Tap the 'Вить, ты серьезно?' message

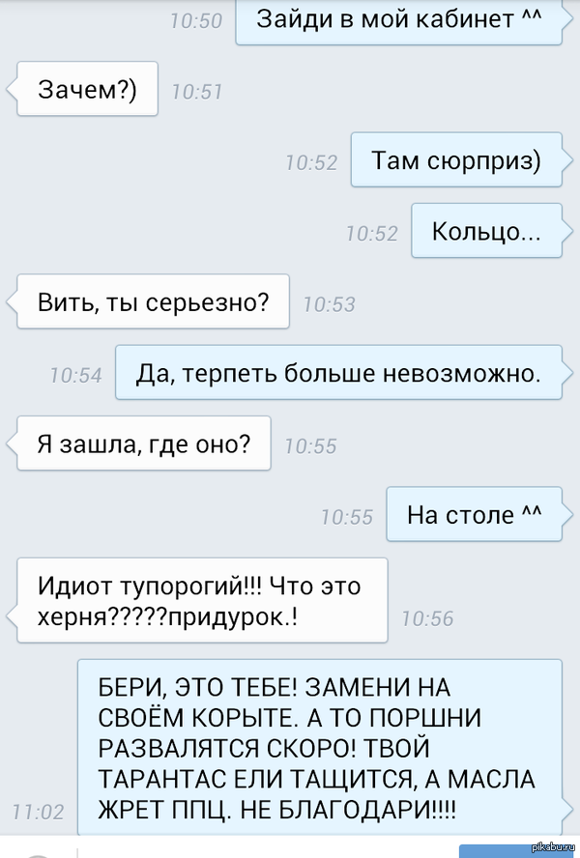154,301
